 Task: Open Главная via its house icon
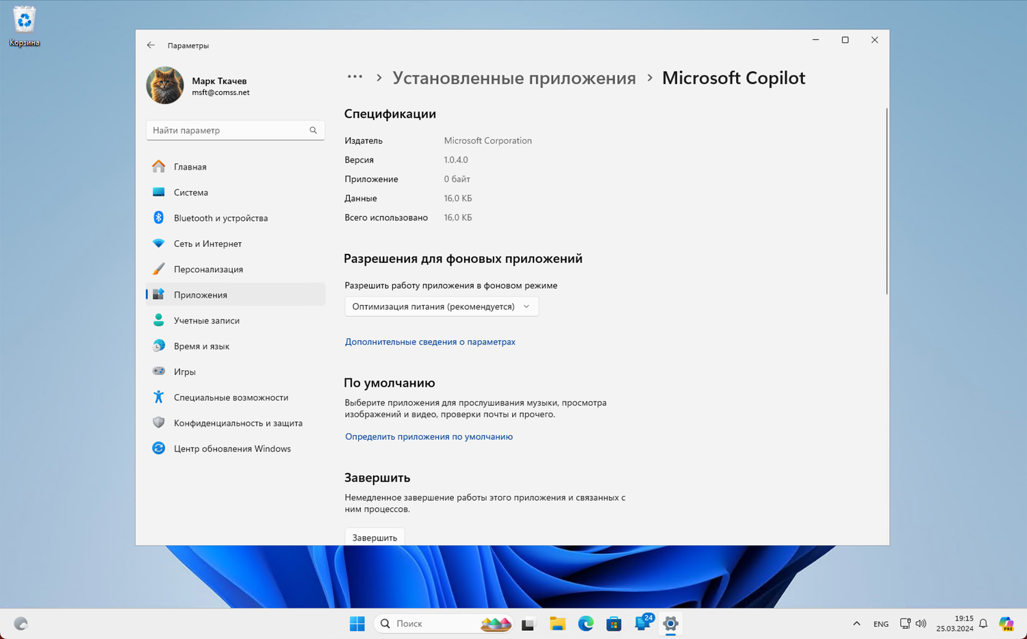[x=159, y=166]
